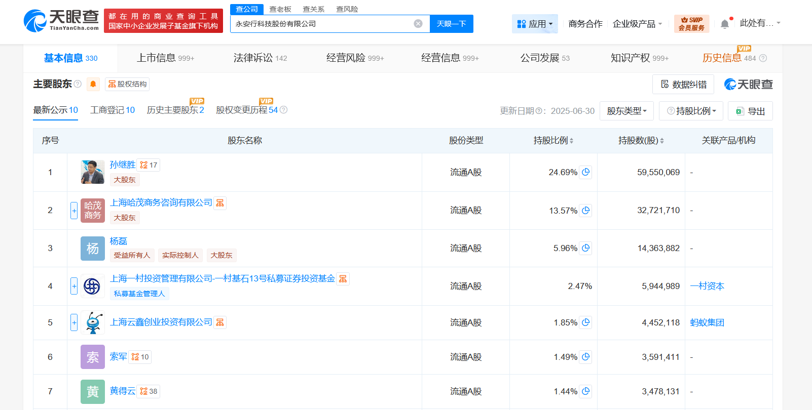The image size is (812, 410).
Task: Open the 应用 dropdown in the header
Action: (535, 24)
